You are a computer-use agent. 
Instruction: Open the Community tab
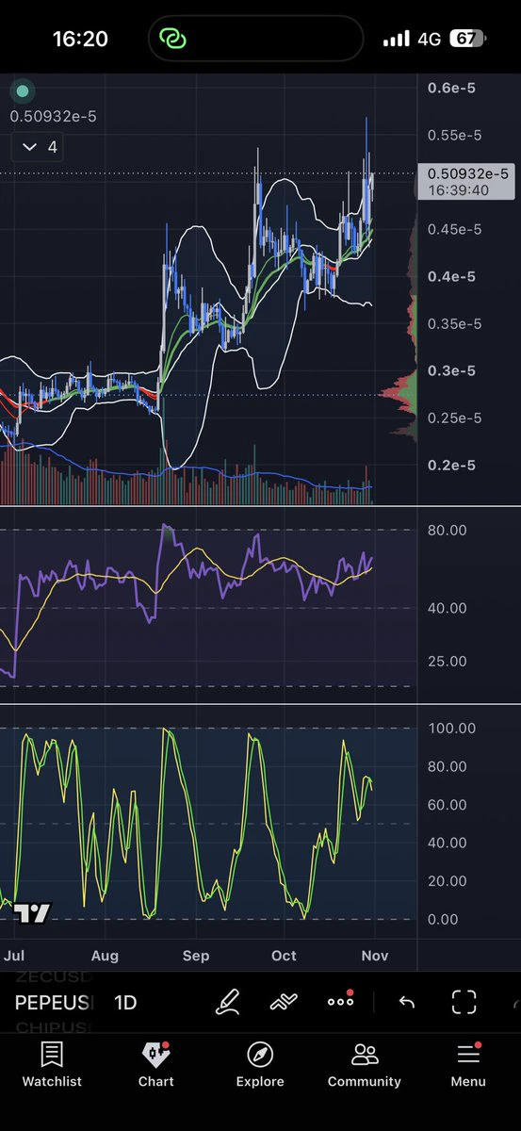tap(364, 1065)
